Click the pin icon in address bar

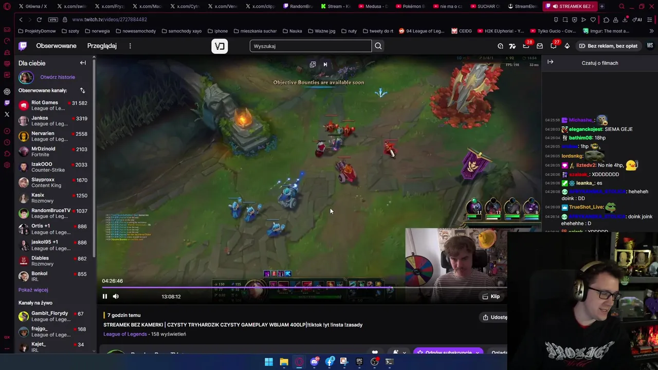click(x=556, y=20)
